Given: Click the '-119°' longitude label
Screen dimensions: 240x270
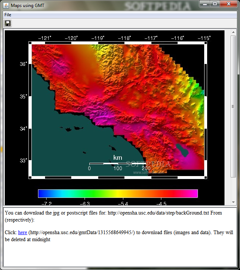Looking at the screenshot, I should pos(98,38).
